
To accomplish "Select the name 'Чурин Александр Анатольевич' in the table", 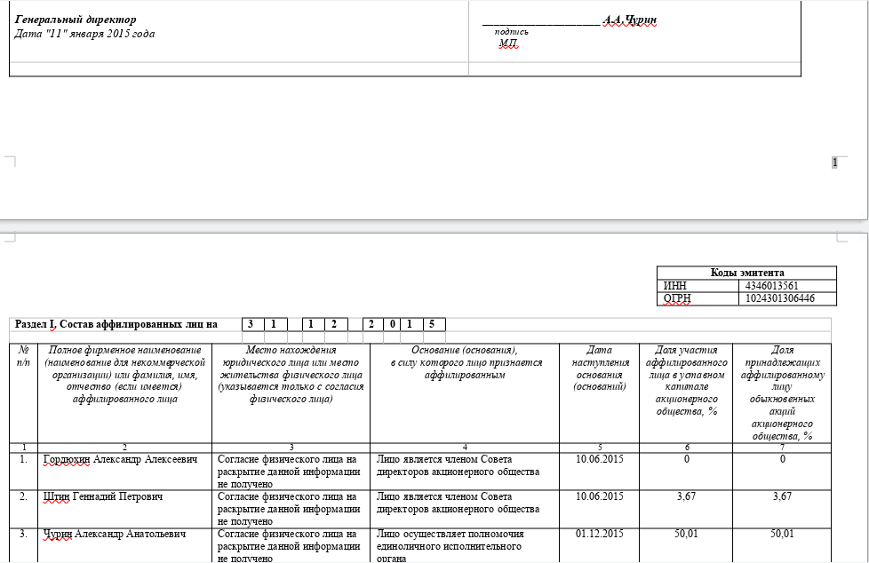I will (x=114, y=535).
